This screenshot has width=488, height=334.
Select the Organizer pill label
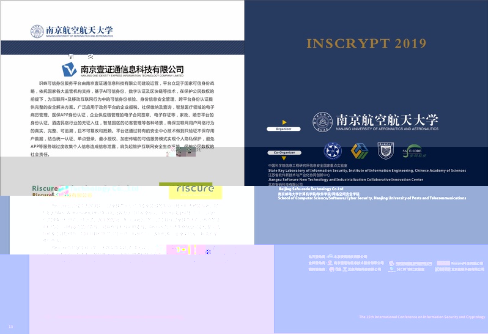click(x=284, y=129)
